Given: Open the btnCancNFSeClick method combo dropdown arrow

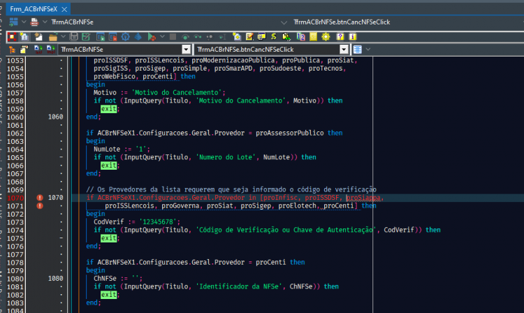Looking at the screenshot, I should (344, 50).
